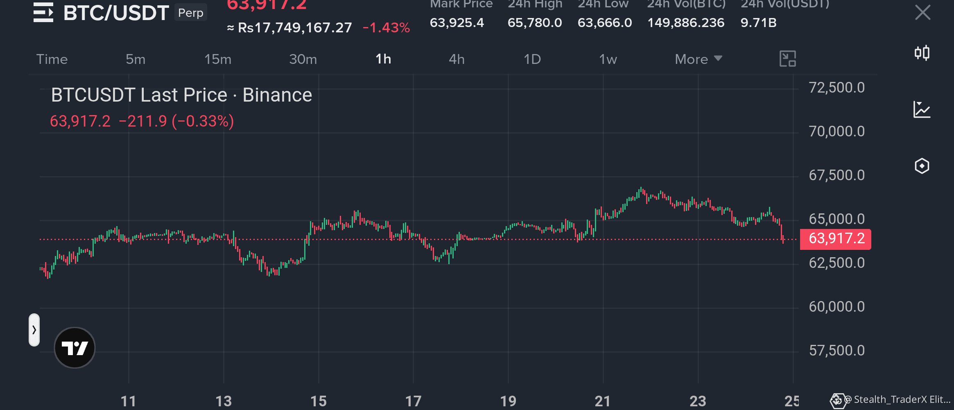Click the 60,000.0 price axis label
The height and width of the screenshot is (410, 954).
(837, 307)
